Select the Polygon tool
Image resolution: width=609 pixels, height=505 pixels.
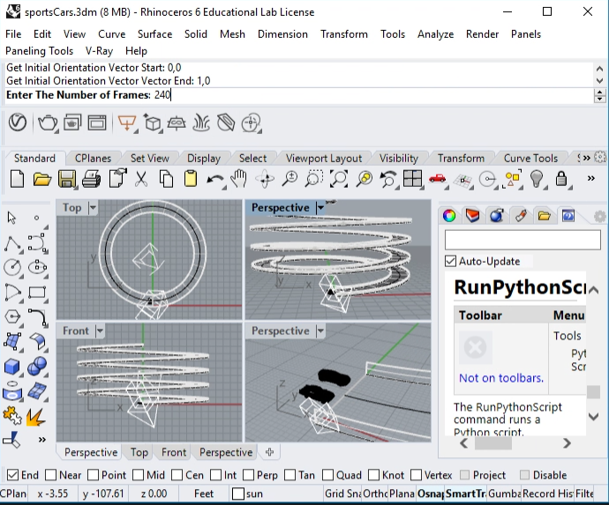tap(12, 316)
